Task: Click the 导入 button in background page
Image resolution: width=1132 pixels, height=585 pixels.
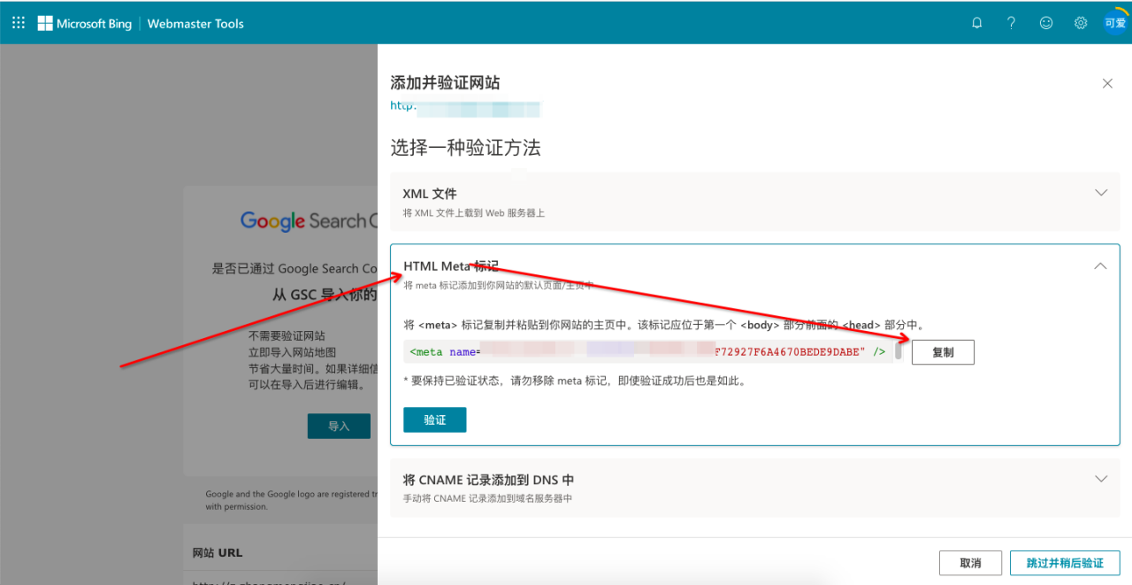Action: [x=339, y=426]
